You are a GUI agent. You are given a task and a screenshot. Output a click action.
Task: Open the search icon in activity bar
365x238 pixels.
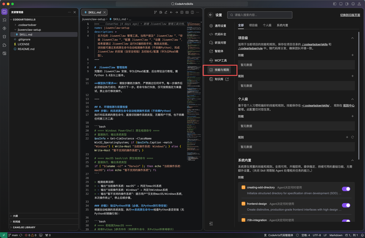pyautogui.click(x=4, y=20)
